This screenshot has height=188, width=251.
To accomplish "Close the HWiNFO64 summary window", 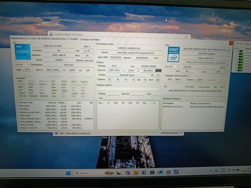I will click(231, 43).
